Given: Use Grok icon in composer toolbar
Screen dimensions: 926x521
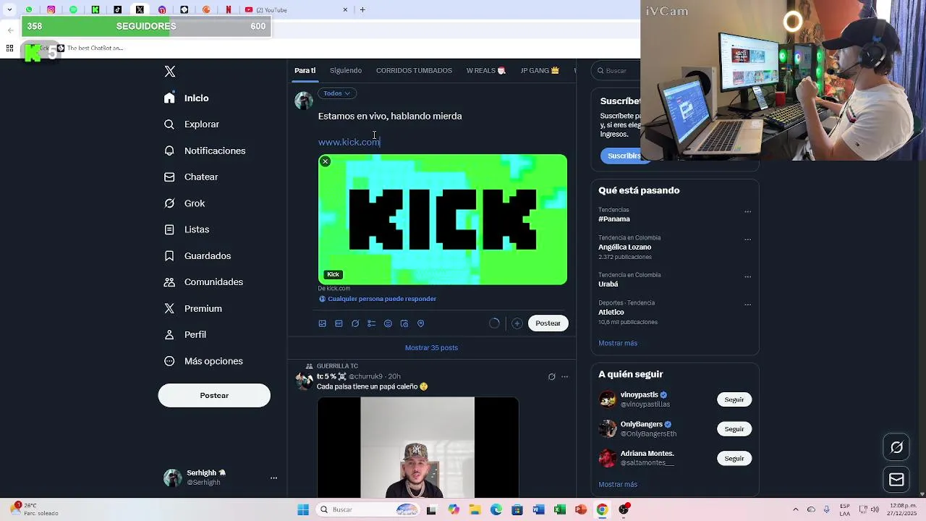Looking at the screenshot, I should point(355,323).
